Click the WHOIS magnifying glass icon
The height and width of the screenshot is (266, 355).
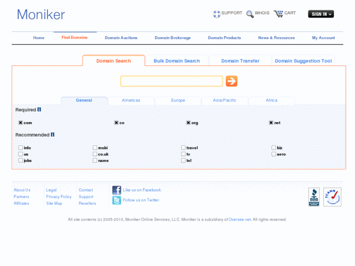pos(250,14)
